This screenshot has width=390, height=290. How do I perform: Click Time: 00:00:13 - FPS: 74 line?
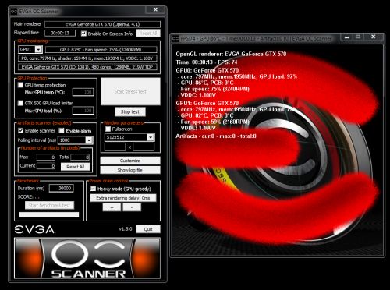coord(207,62)
